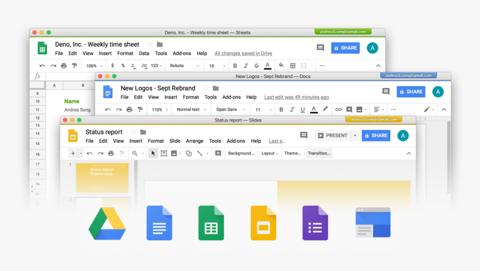Screen dimensions: 480x271
Task: Open the Open Sans font dropdown
Action: click(229, 110)
